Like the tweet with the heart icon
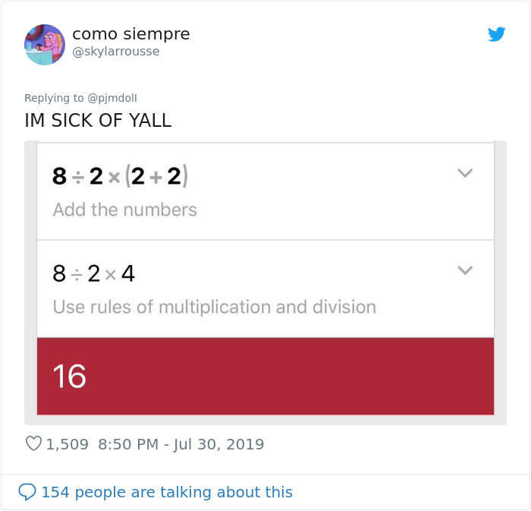 click(33, 444)
